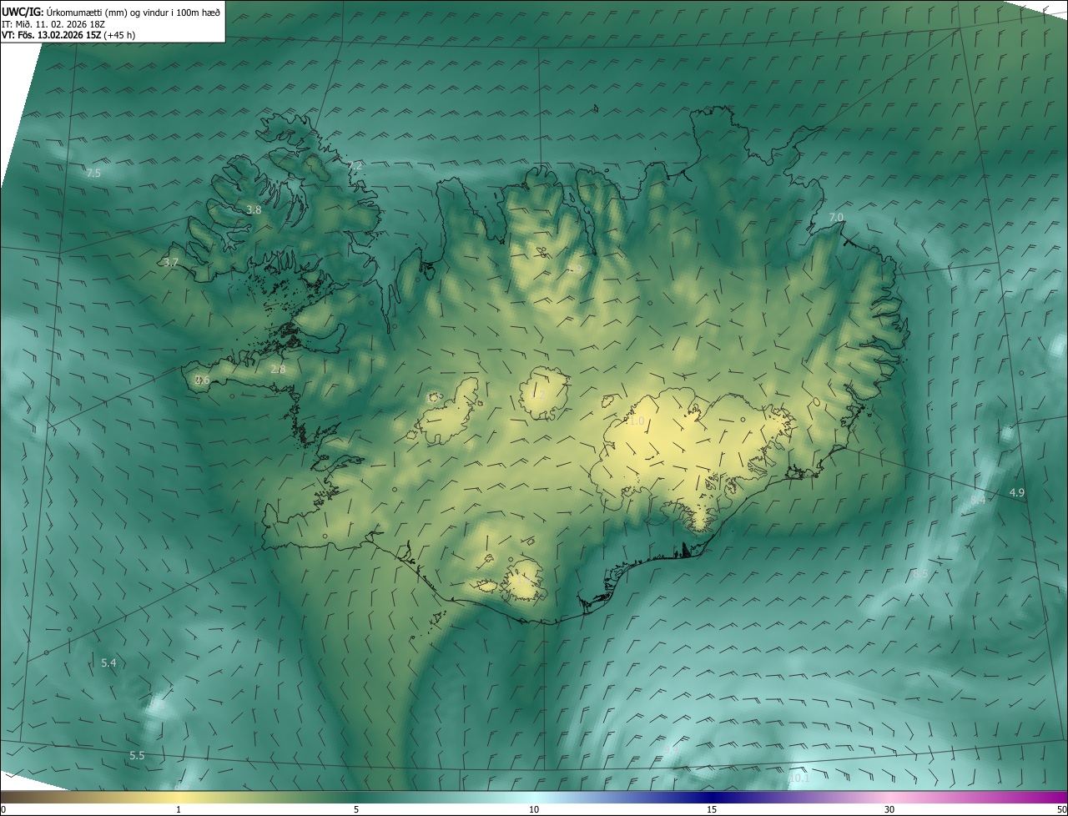Select the 8.4 value label
The image size is (1068, 816).
(978, 500)
